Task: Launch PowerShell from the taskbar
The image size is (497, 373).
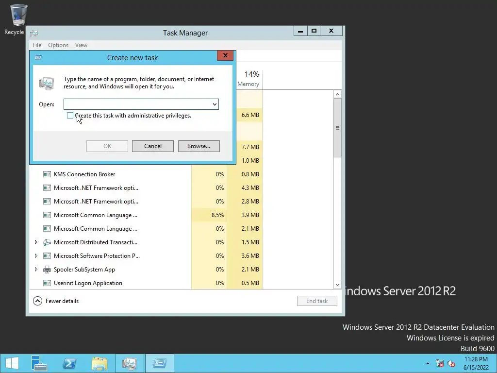Action: (x=69, y=363)
